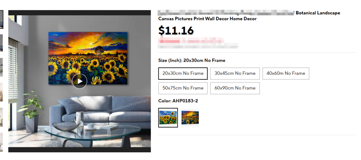The height and width of the screenshot is (160, 361).
Task: Pick the 40x60m No Frame option
Action: (286, 73)
